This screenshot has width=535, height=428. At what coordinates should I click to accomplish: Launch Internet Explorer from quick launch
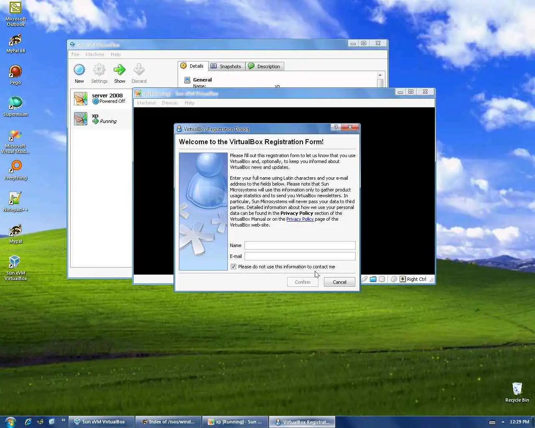(28, 422)
